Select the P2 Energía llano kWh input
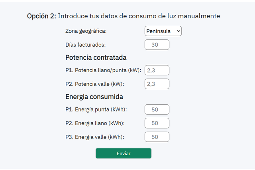This screenshot has height=170, width=255. [157, 123]
